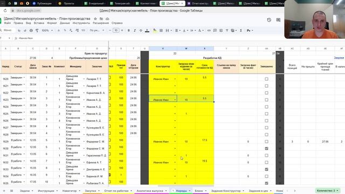Toggle strikethrough formatting
345x194 pixels.
pos(141,30)
